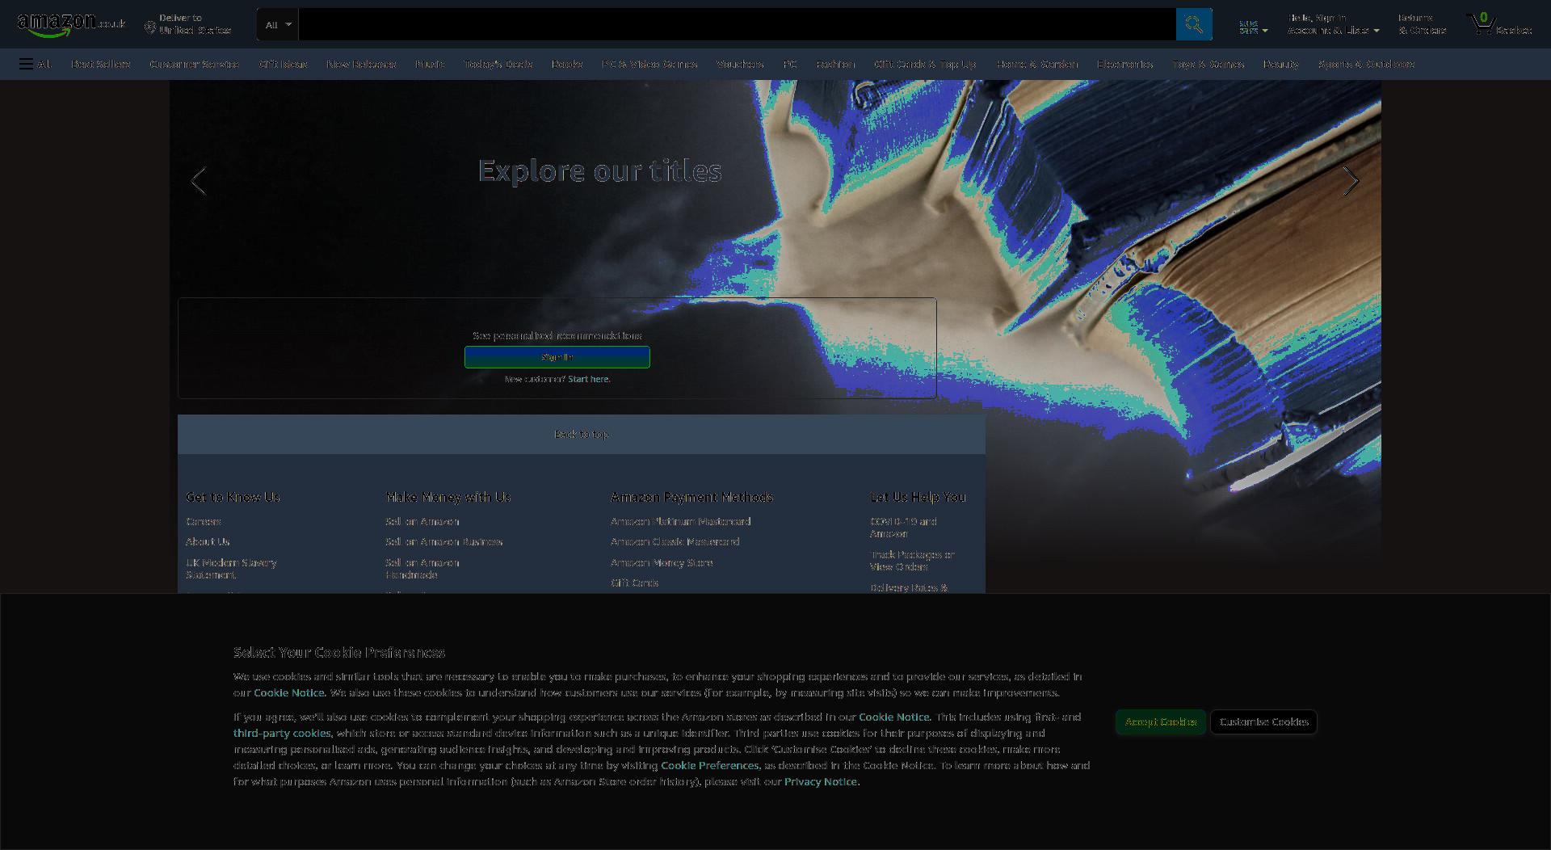Click Get to Know Us footer heading
Viewport: 1551px width, 850px height.
point(233,497)
